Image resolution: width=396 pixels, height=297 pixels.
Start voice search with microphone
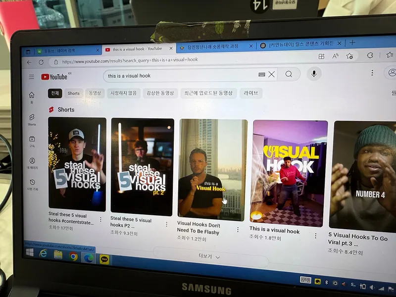314,74
